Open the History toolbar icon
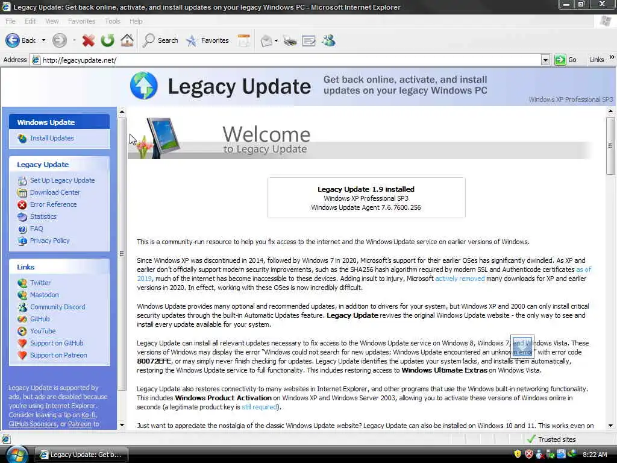 244,40
